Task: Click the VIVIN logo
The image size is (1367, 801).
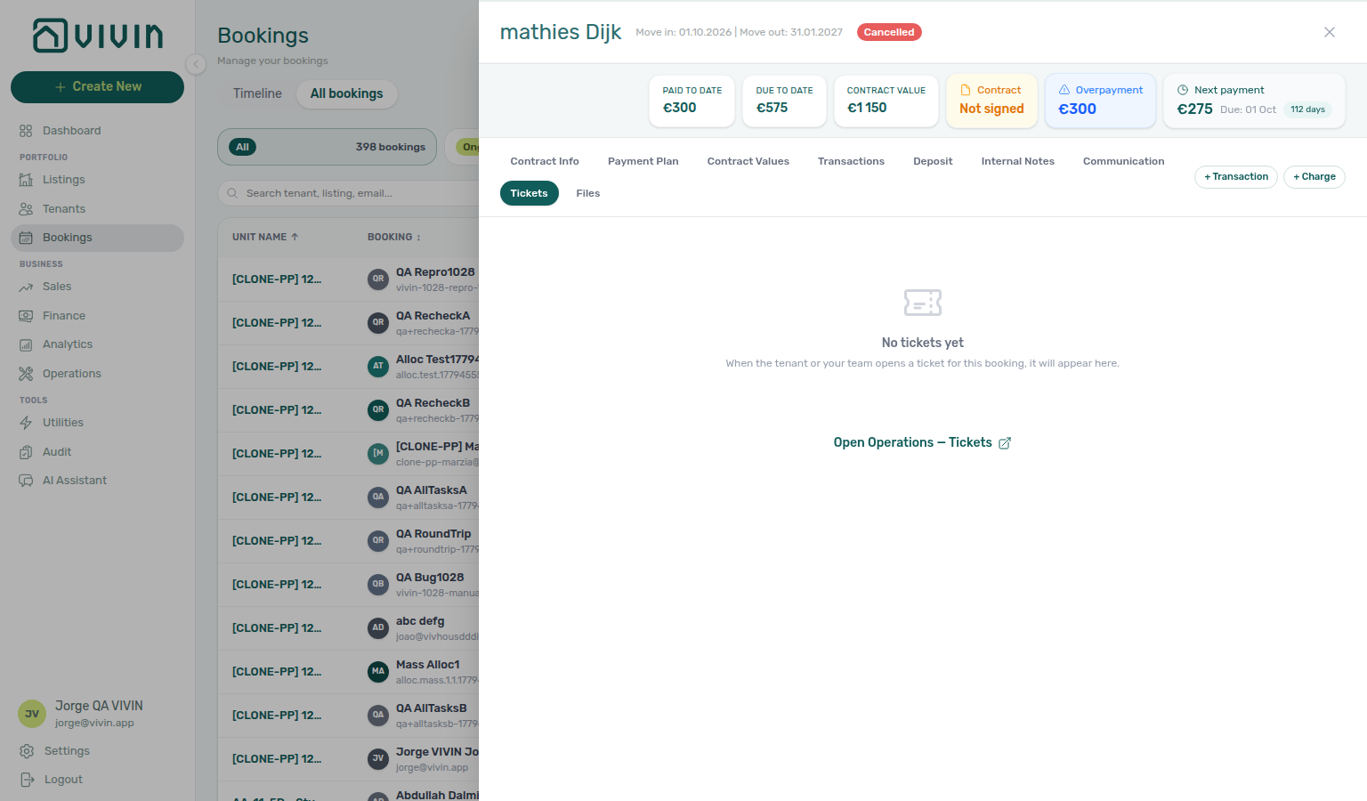Action: pyautogui.click(x=98, y=36)
